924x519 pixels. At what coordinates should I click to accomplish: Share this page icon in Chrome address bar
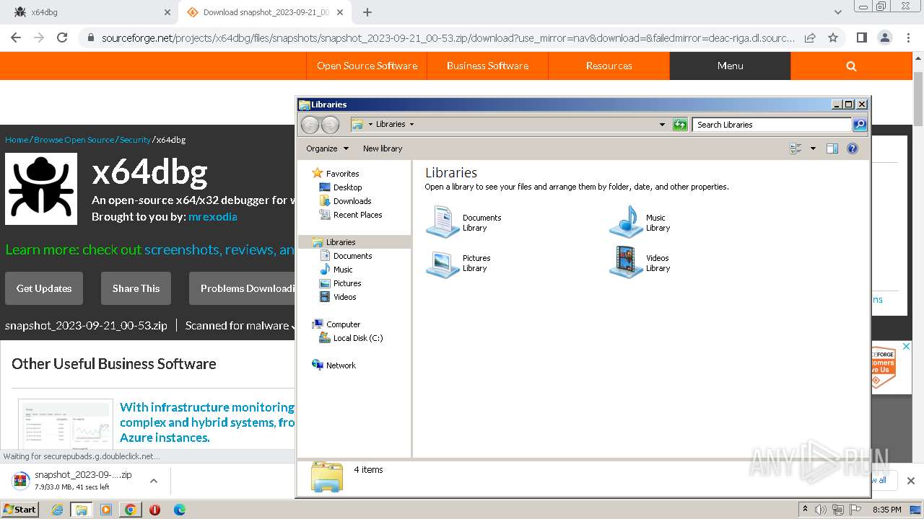810,37
